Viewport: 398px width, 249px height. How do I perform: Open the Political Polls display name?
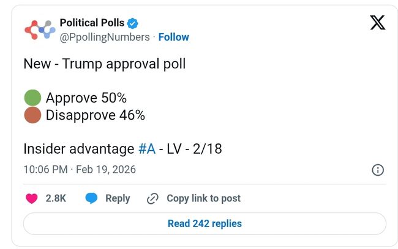pos(92,23)
